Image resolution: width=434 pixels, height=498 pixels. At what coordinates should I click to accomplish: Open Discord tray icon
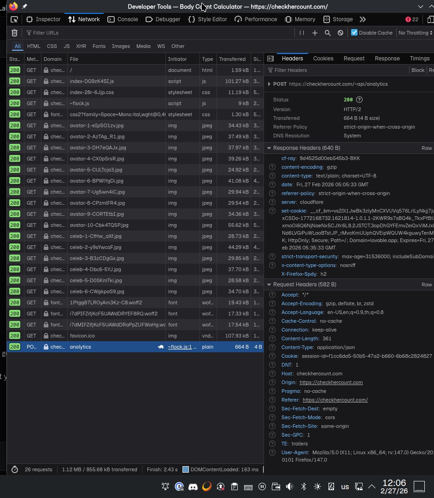(193, 486)
